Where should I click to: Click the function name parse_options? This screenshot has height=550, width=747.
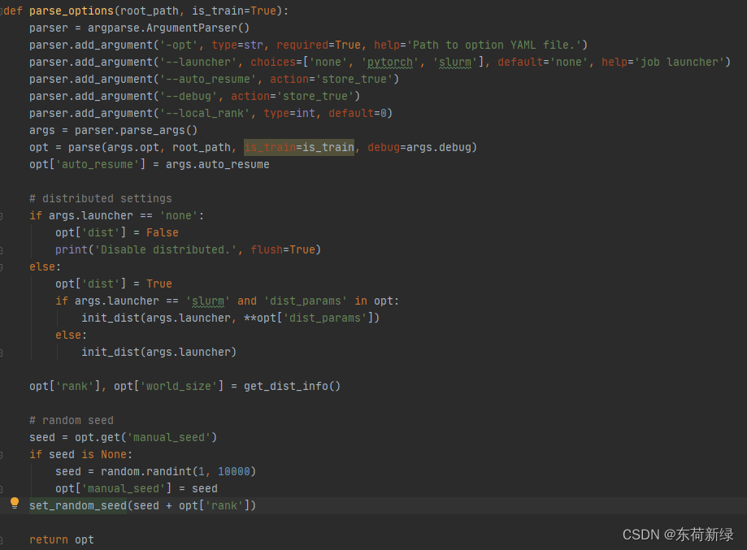click(72, 11)
